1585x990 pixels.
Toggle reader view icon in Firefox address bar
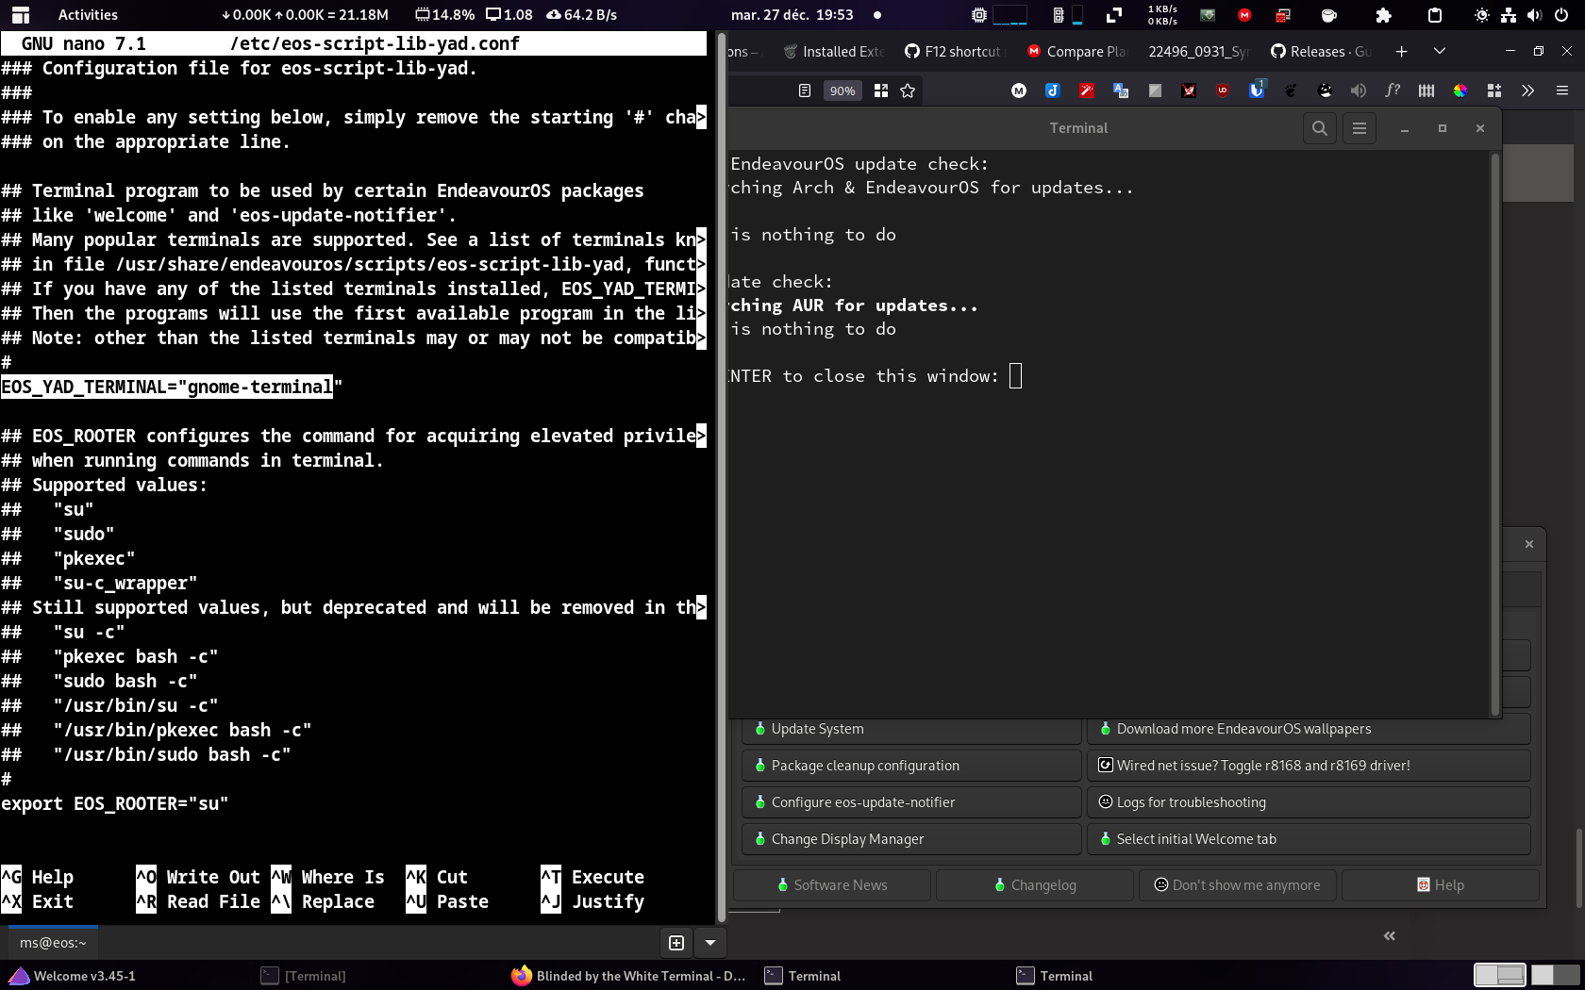[805, 91]
